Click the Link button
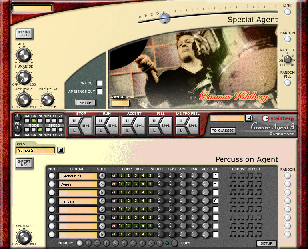Screen dimensions: 308x249 pos(288,12)
